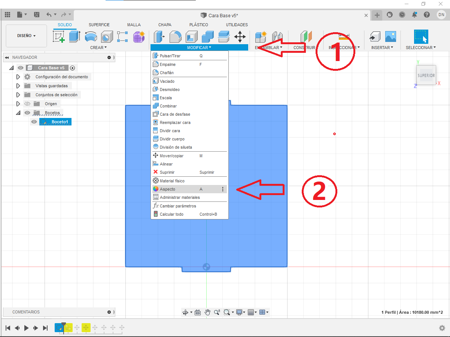The height and width of the screenshot is (337, 450).
Task: Hide the Boceto1 sketch
Action: tap(34, 122)
